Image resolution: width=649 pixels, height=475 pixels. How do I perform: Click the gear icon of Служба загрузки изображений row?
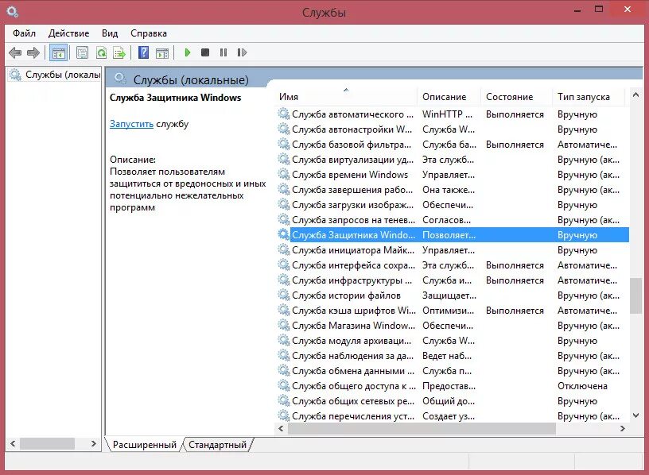click(x=283, y=204)
